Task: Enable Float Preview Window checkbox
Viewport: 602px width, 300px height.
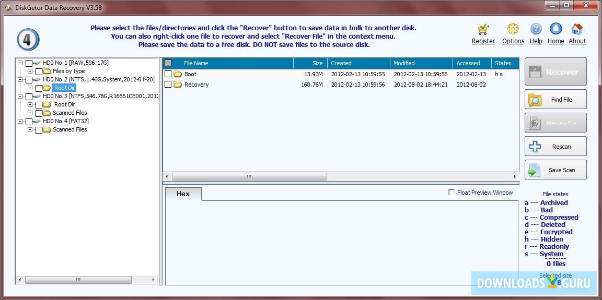Action: pyautogui.click(x=451, y=193)
